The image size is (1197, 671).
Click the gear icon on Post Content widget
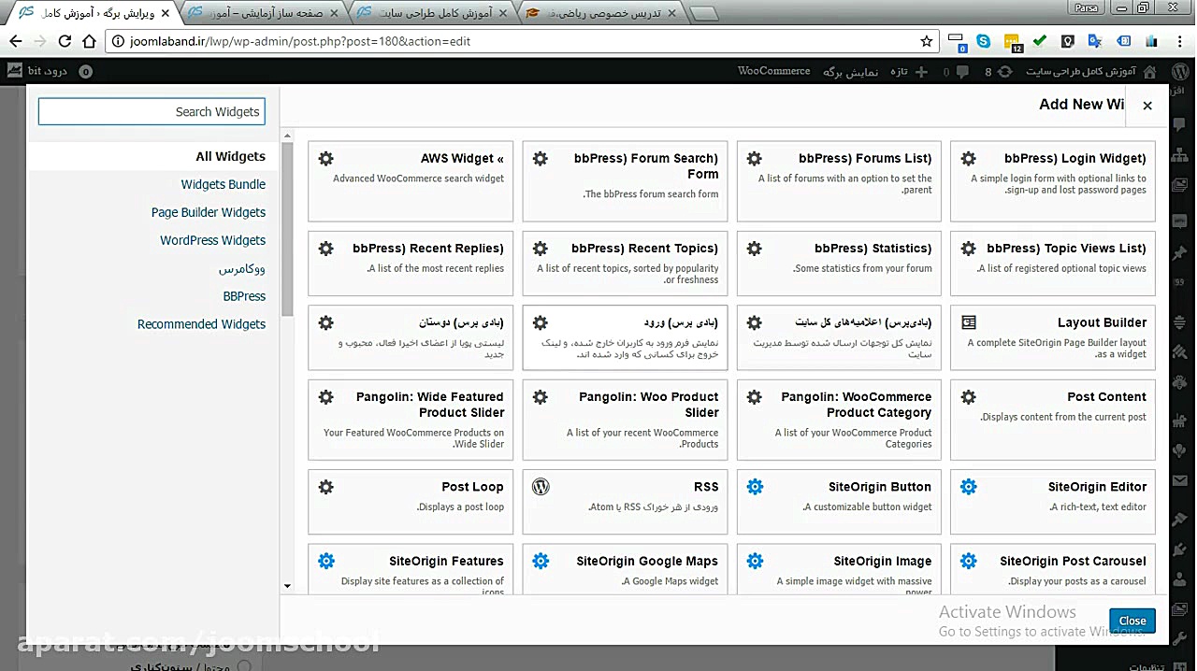point(969,397)
